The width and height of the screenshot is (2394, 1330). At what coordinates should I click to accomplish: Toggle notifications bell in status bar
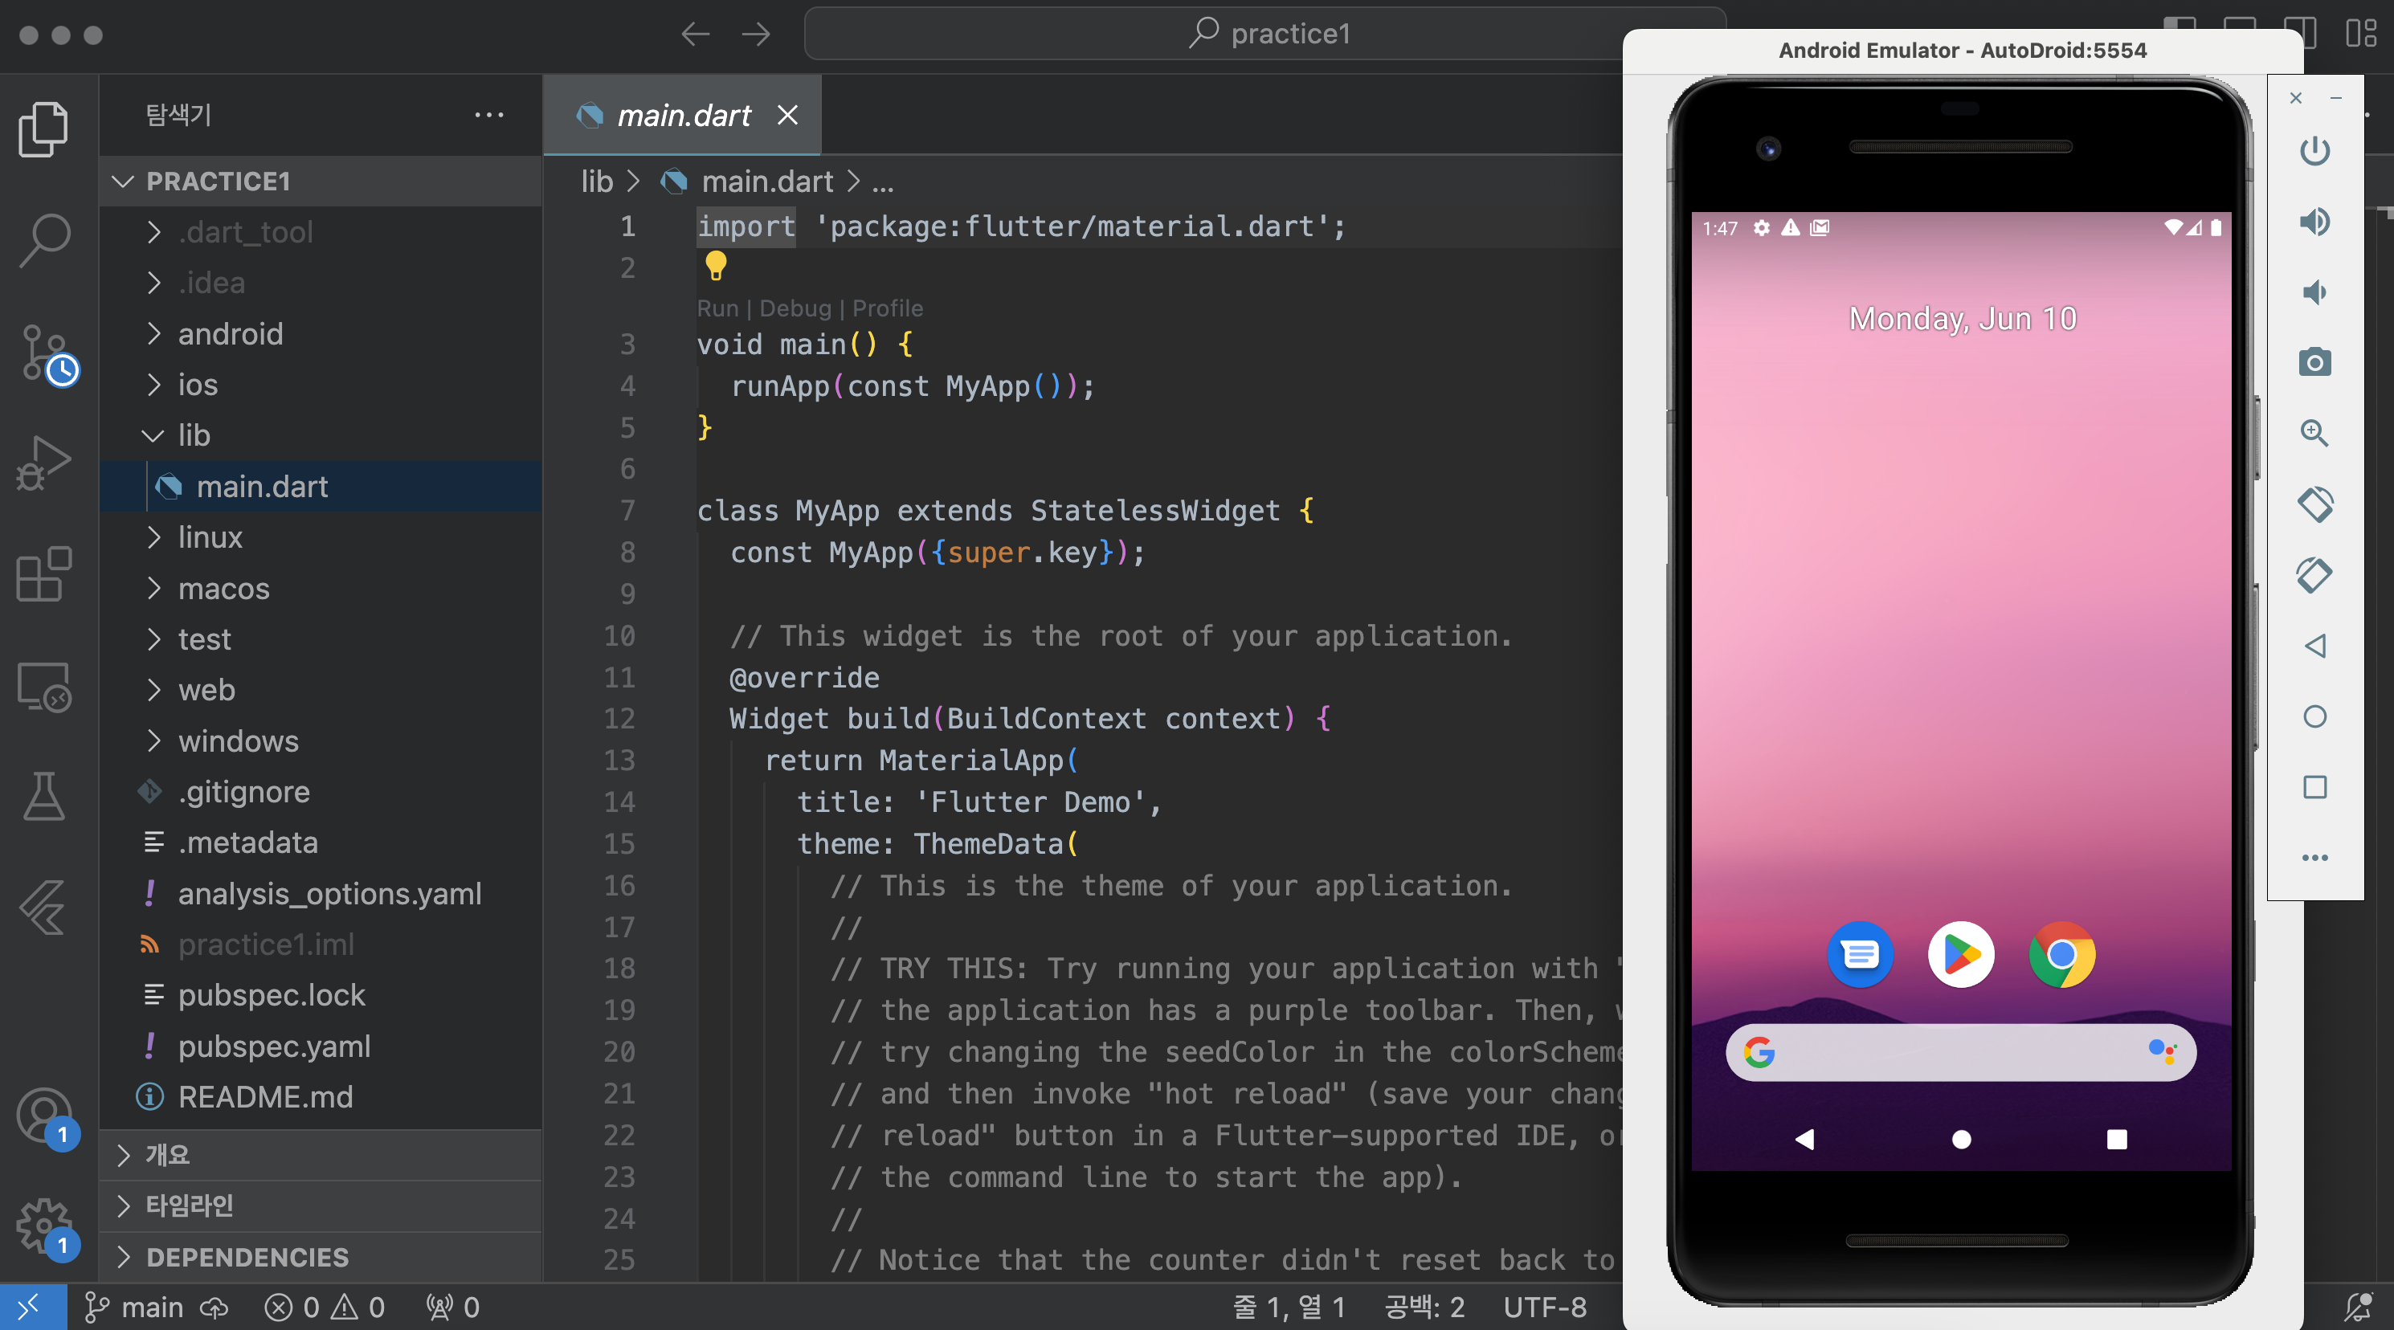coord(2357,1307)
